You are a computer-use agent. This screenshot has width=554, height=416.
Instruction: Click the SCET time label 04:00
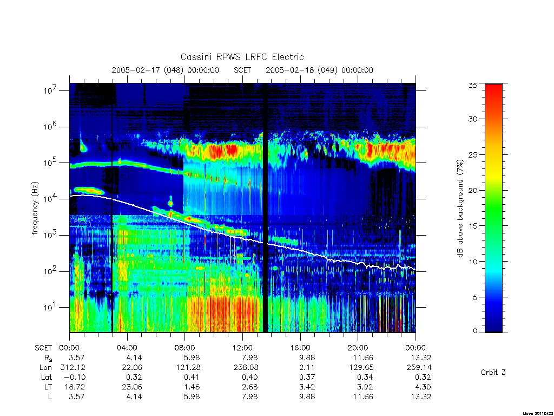click(127, 348)
